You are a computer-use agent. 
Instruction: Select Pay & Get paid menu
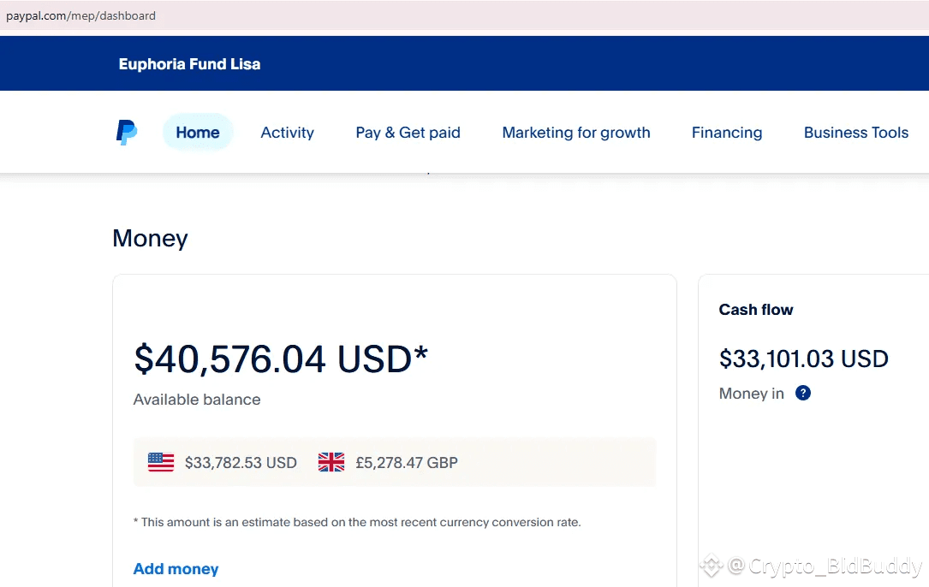pos(408,133)
